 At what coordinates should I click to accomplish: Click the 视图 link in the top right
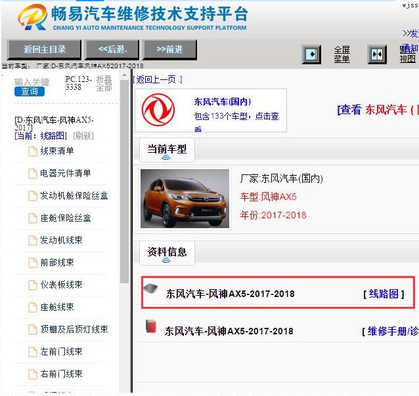click(408, 58)
